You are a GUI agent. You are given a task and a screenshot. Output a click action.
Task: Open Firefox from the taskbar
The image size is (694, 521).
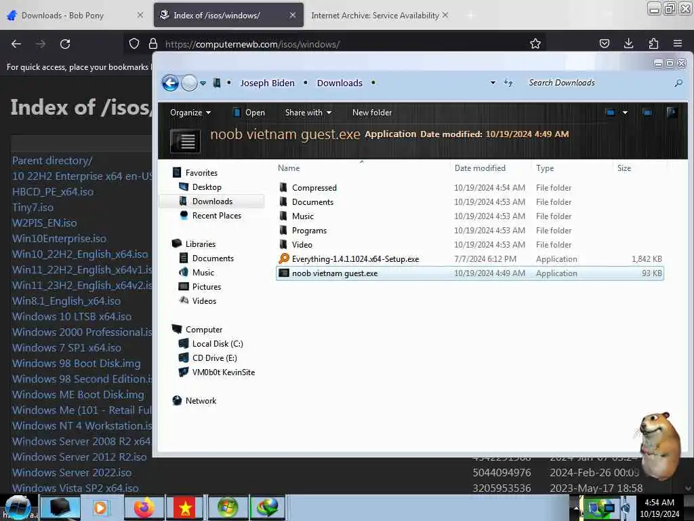[x=144, y=507]
